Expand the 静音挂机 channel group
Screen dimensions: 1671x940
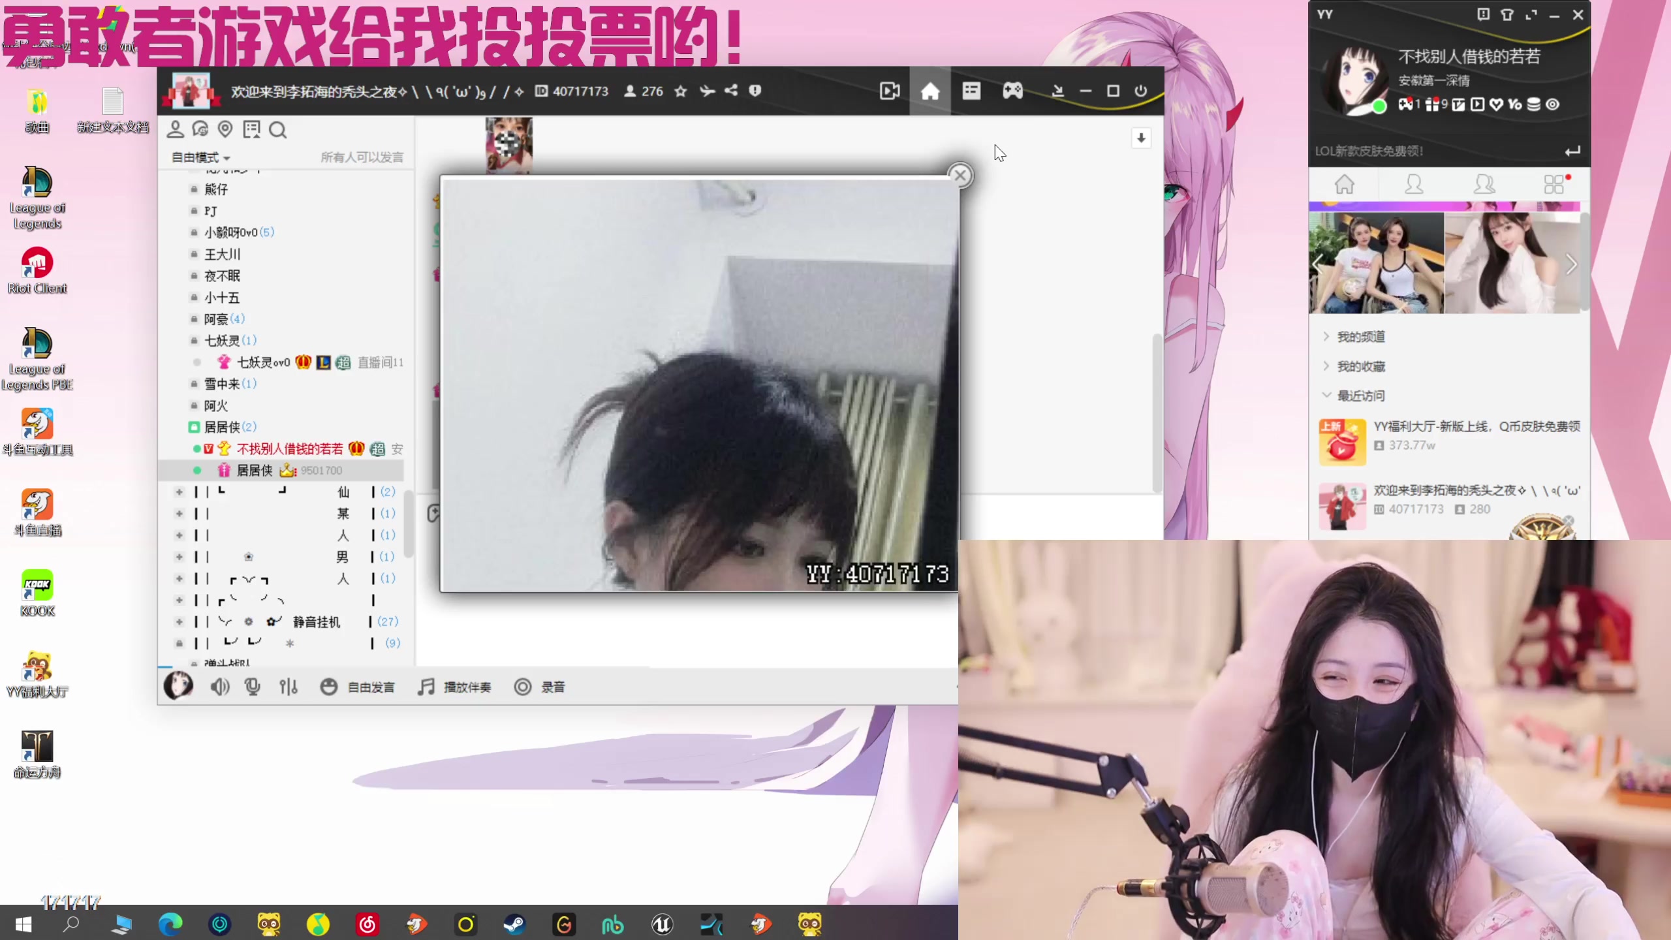pos(180,622)
